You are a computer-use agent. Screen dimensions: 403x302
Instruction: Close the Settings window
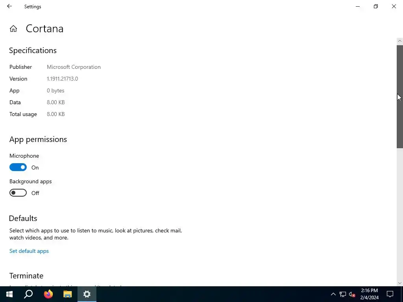tap(394, 6)
